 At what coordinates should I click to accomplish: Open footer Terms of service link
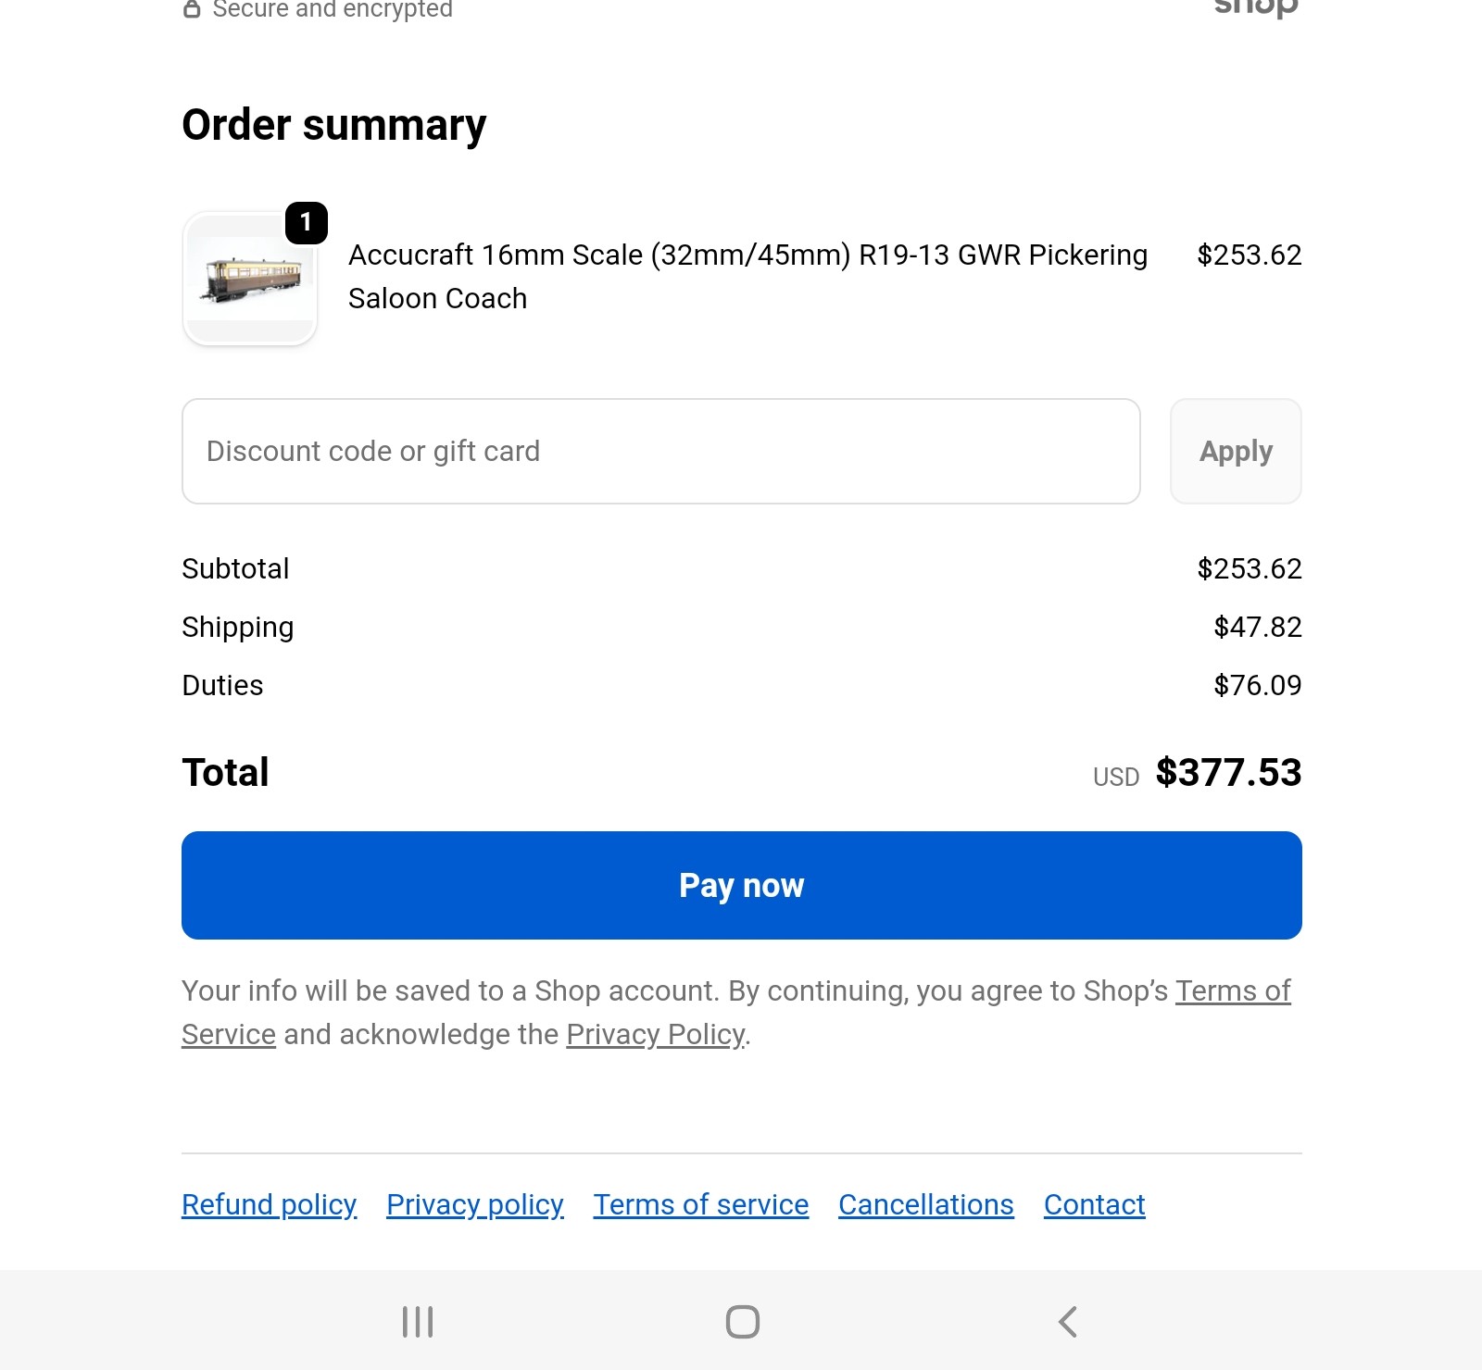point(700,1204)
